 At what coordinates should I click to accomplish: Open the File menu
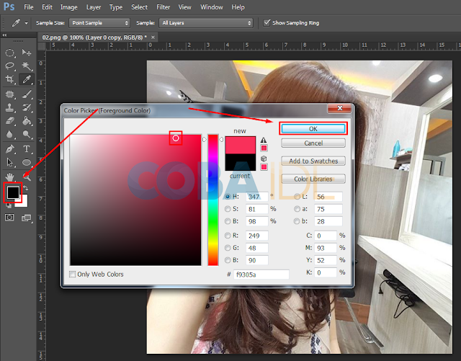pos(29,7)
